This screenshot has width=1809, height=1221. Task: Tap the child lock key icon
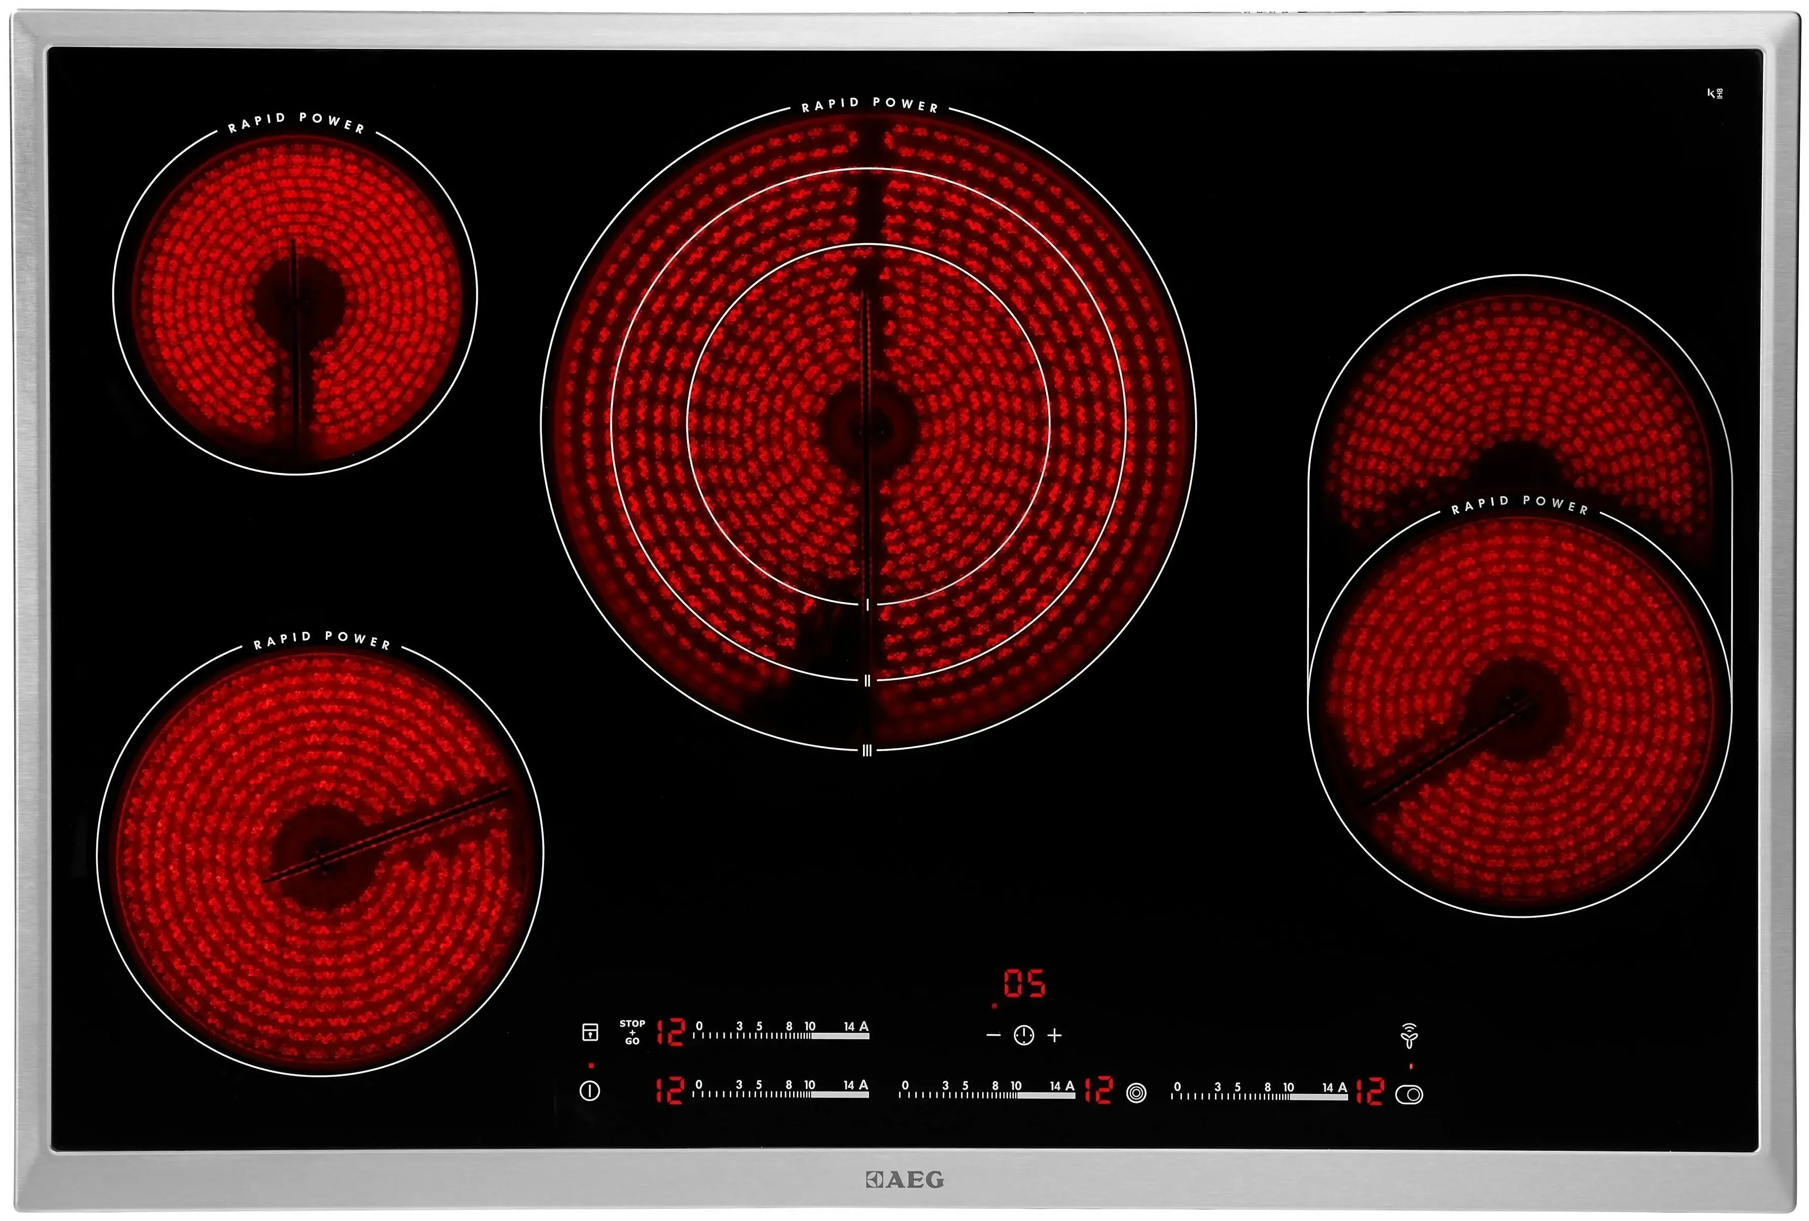(590, 1033)
